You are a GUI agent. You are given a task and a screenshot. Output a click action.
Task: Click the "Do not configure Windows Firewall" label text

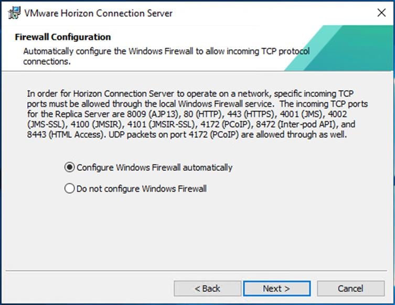point(141,189)
